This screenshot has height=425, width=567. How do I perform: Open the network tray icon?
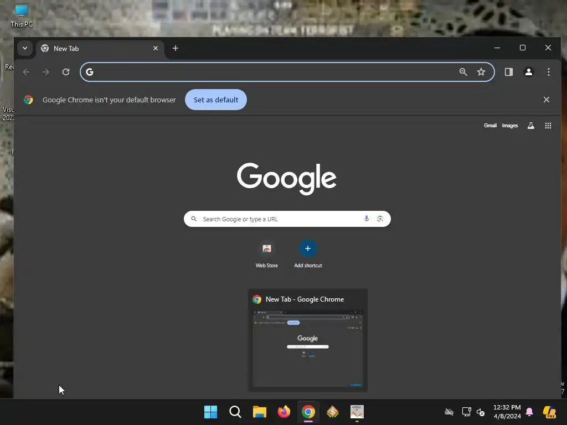(x=466, y=412)
